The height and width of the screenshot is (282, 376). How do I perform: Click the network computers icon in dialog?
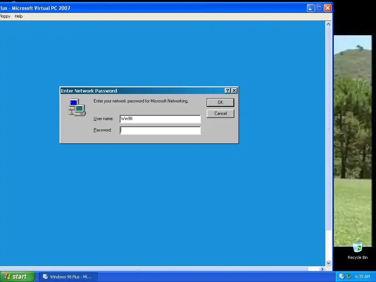tap(77, 107)
